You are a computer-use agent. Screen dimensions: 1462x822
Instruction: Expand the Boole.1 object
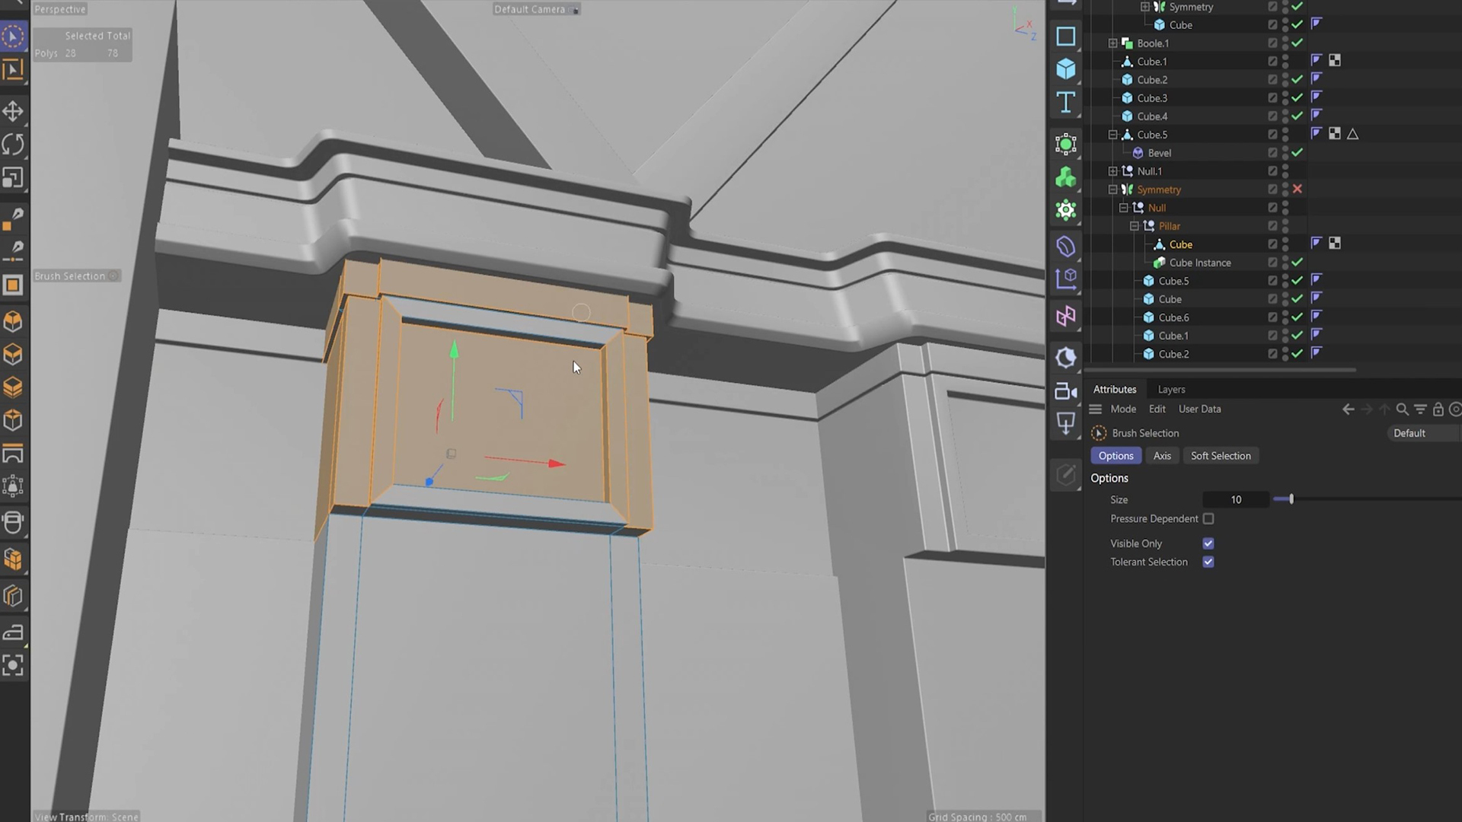tap(1112, 43)
